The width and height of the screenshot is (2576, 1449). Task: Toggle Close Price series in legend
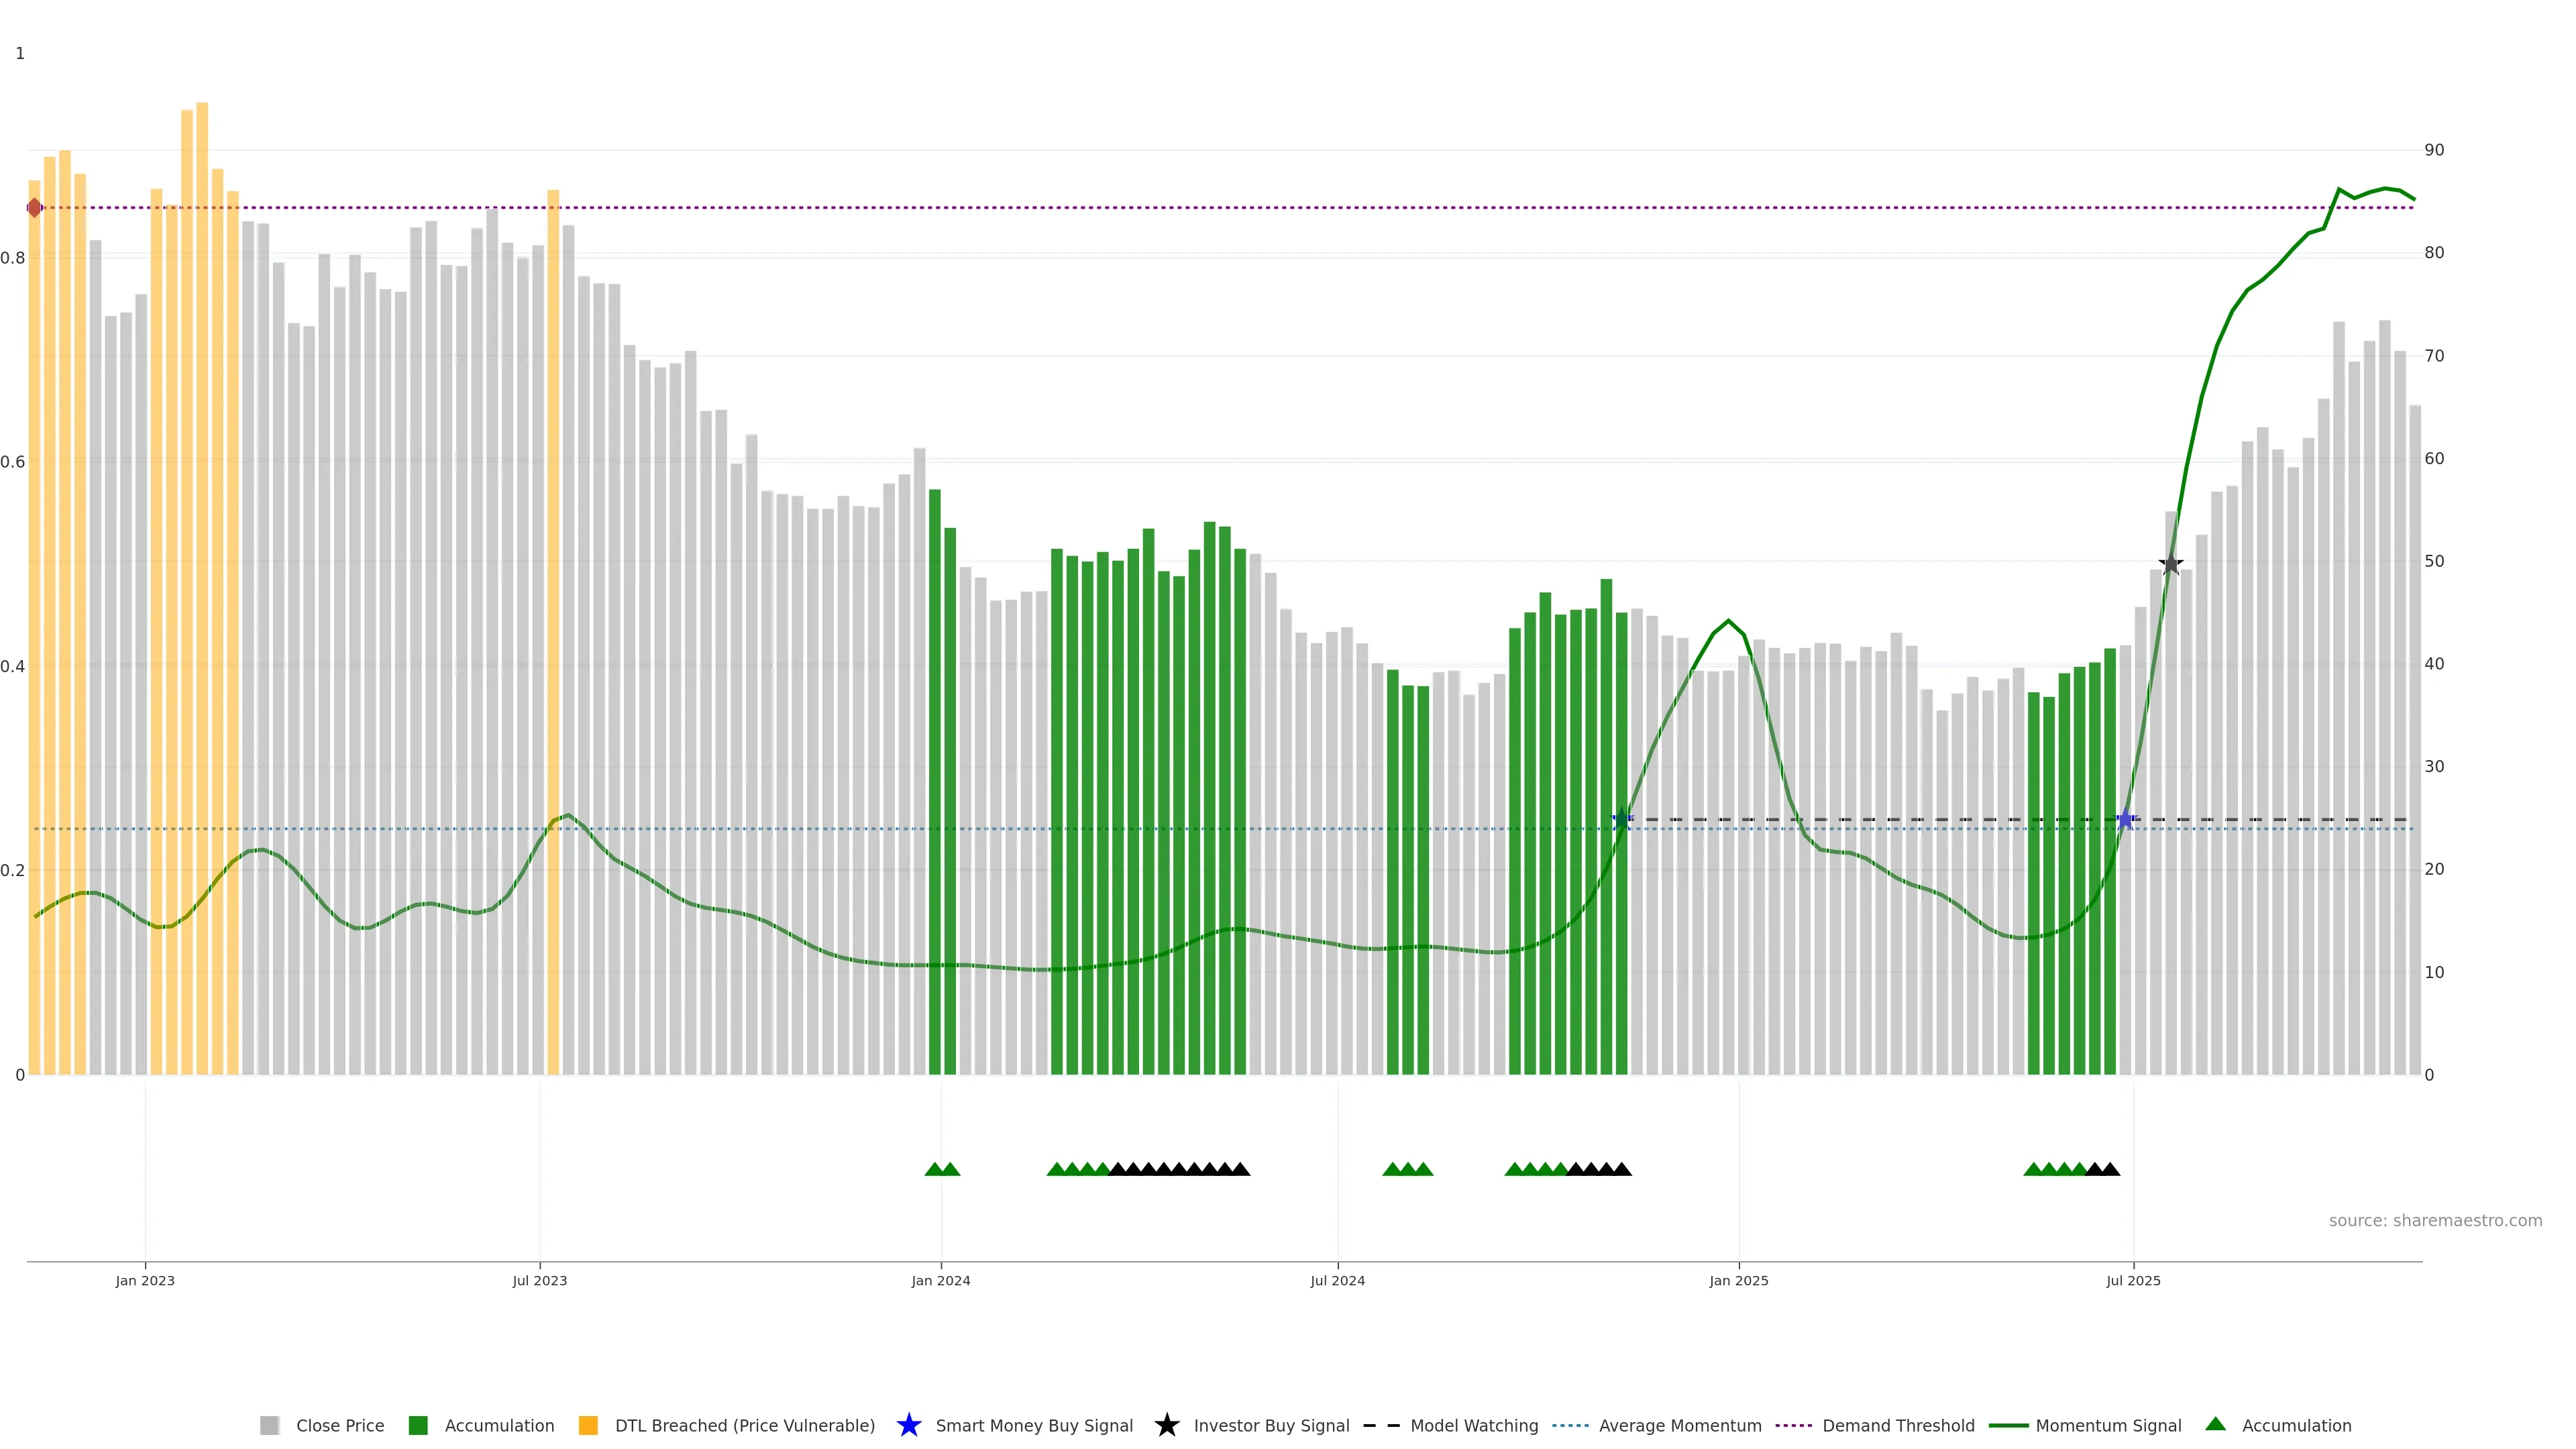[x=340, y=1426]
